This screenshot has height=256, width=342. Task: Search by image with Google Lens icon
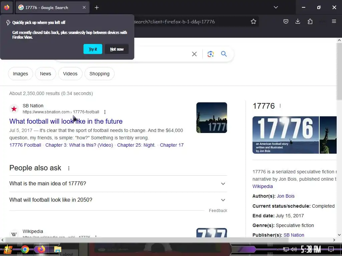point(210,54)
